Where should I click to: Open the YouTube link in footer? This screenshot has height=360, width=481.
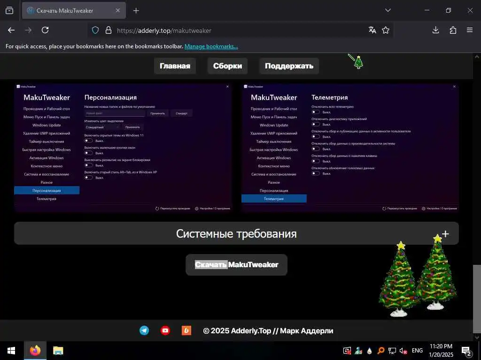(x=165, y=330)
